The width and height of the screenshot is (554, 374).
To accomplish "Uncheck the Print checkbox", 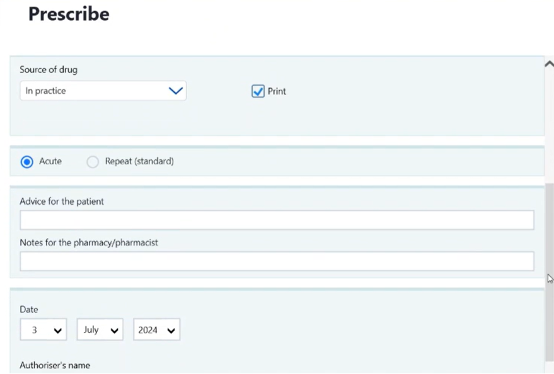I will pos(258,91).
